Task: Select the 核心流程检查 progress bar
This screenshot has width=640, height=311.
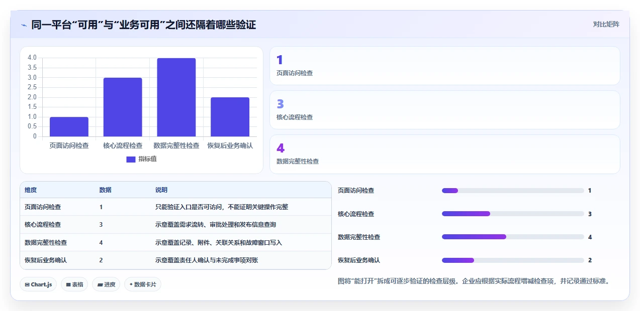Action: tap(513, 214)
